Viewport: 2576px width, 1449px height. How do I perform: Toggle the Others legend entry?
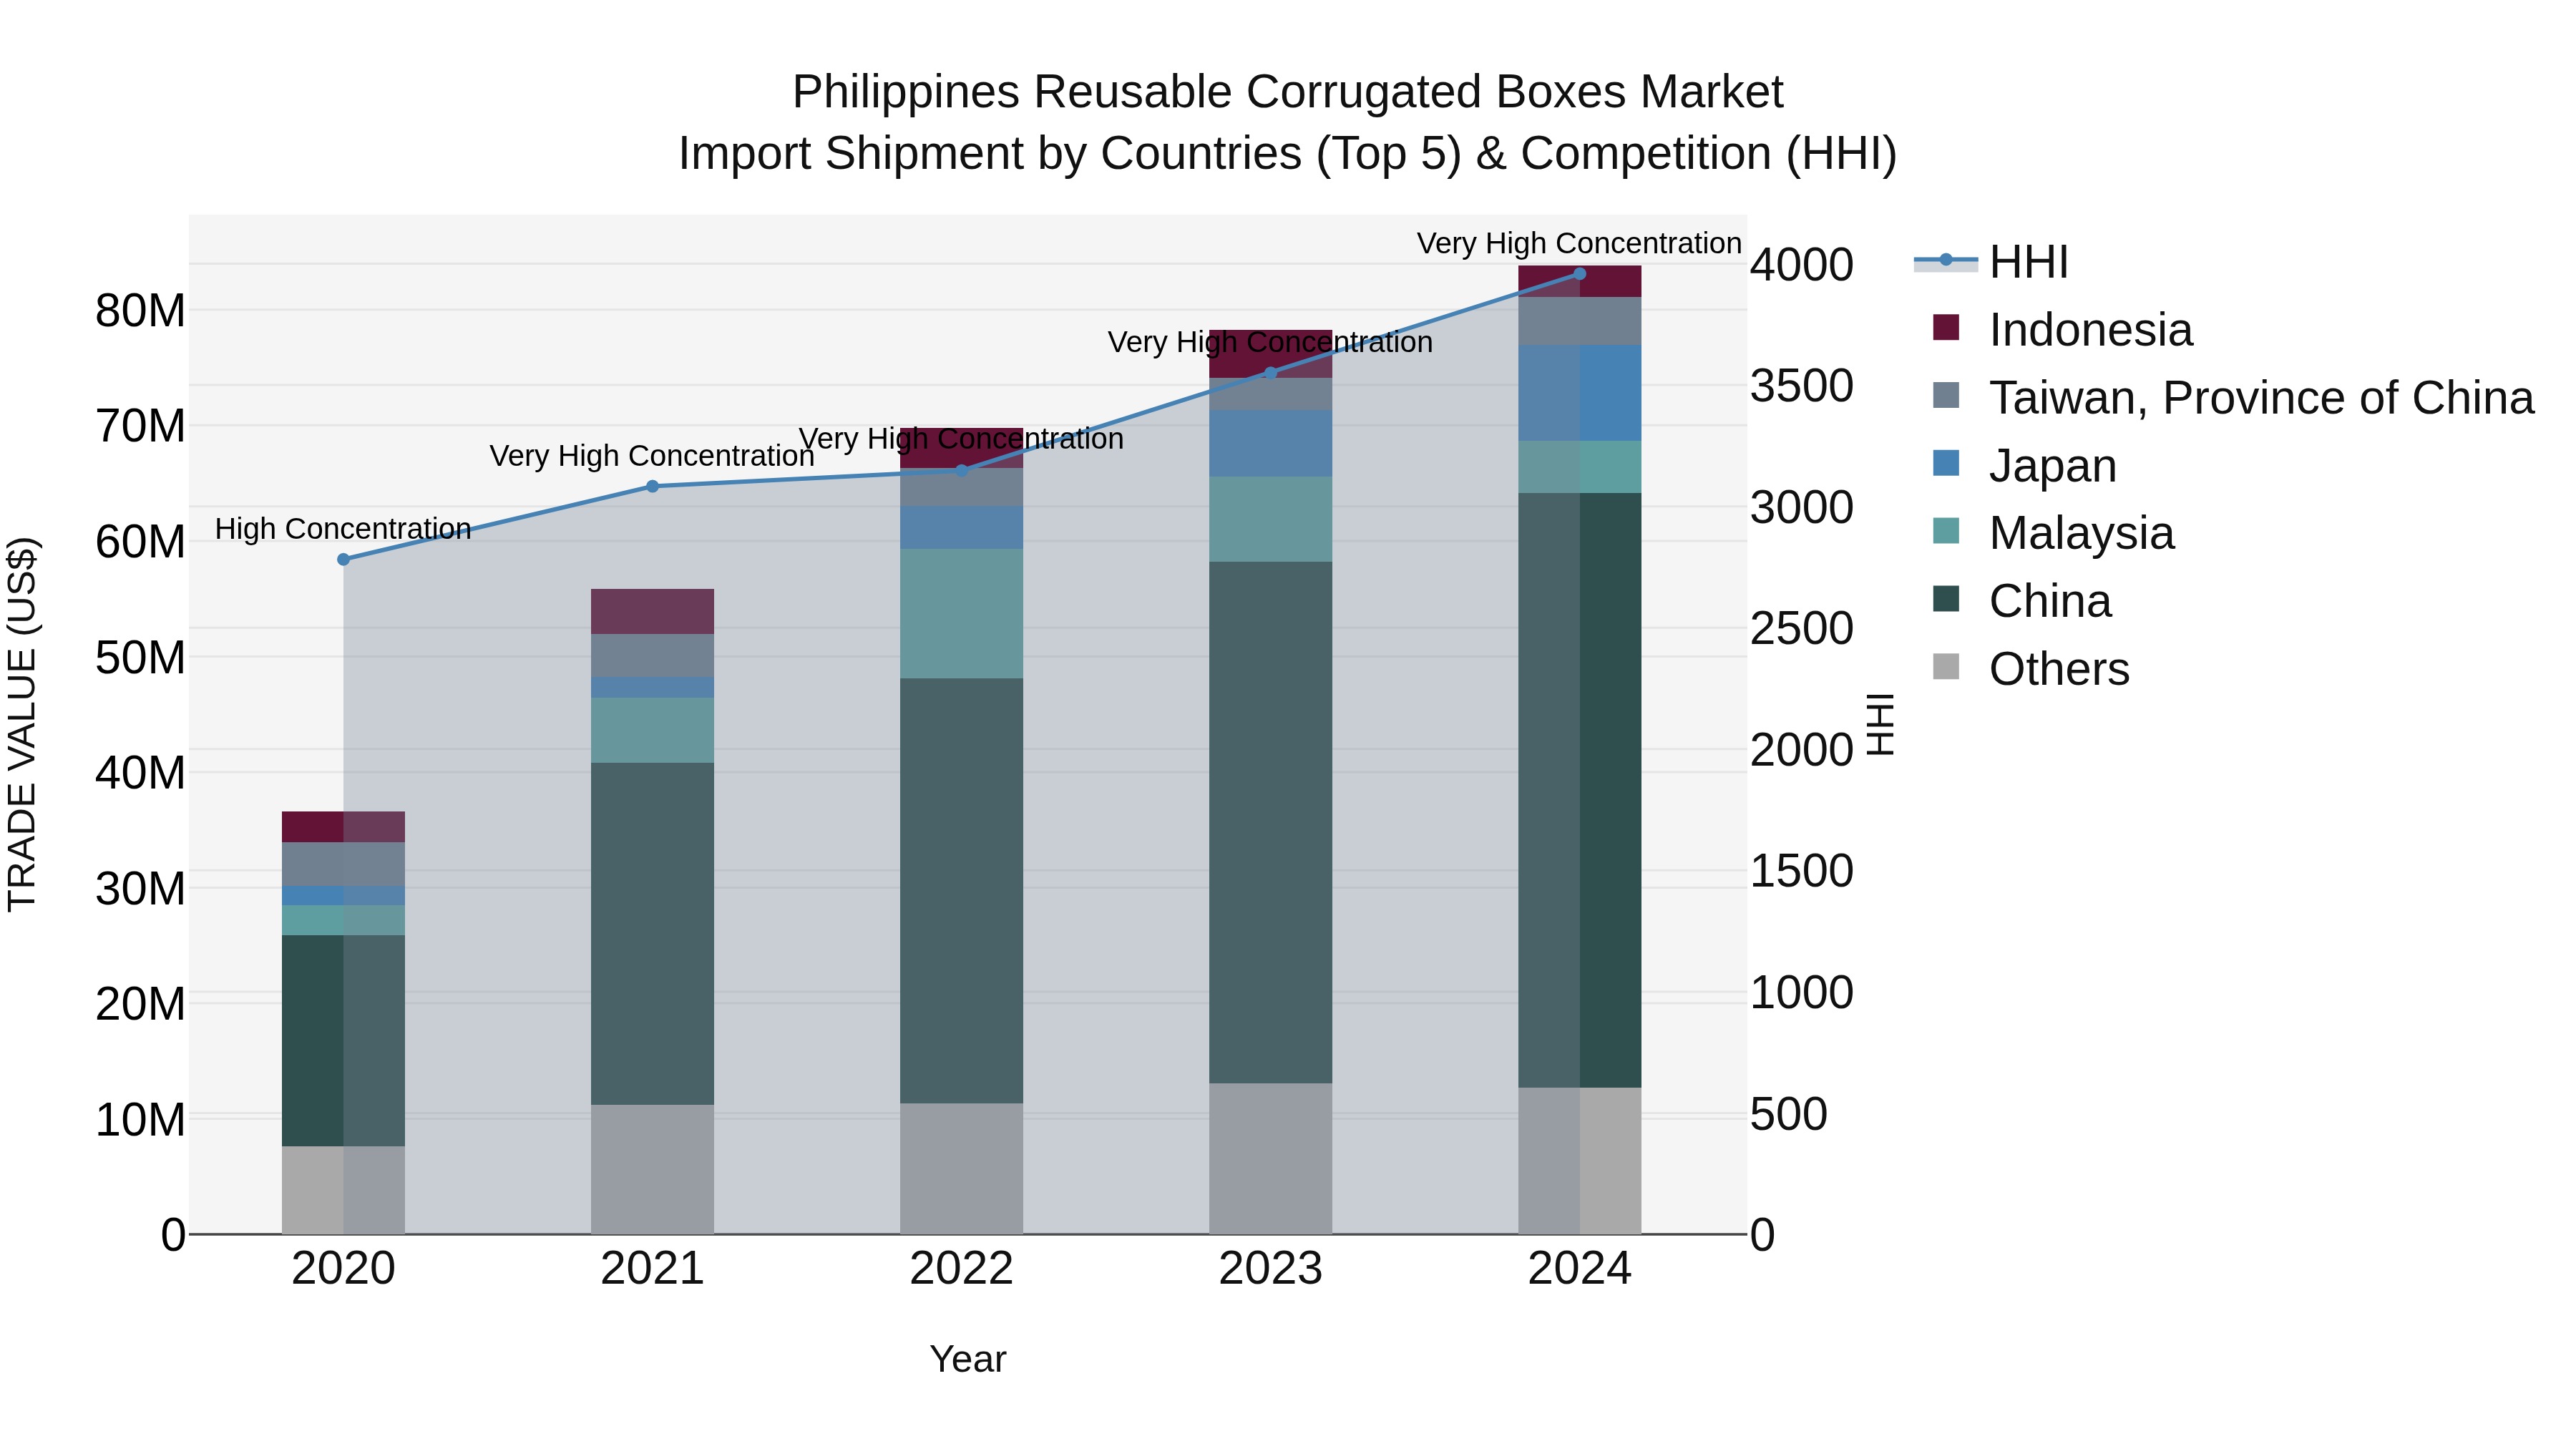(2031, 668)
